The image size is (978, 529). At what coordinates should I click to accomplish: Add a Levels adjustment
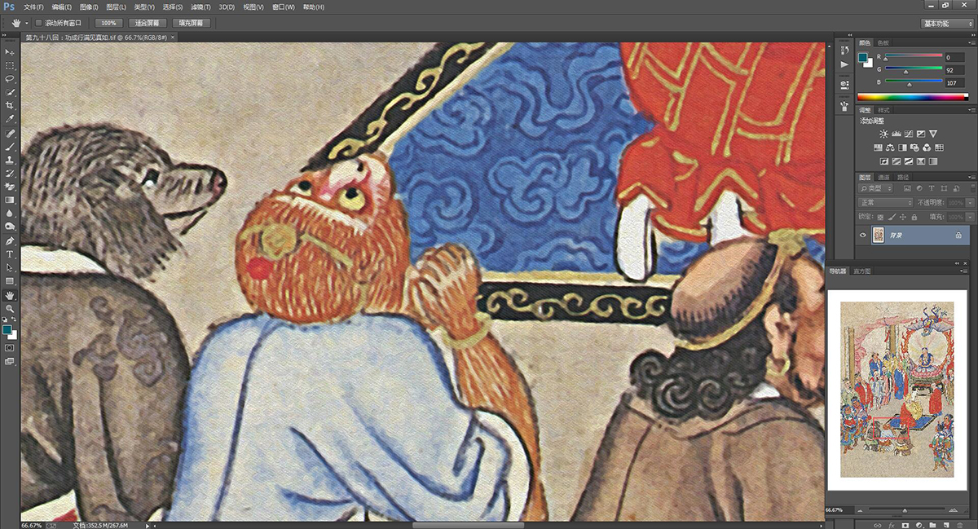pos(896,134)
